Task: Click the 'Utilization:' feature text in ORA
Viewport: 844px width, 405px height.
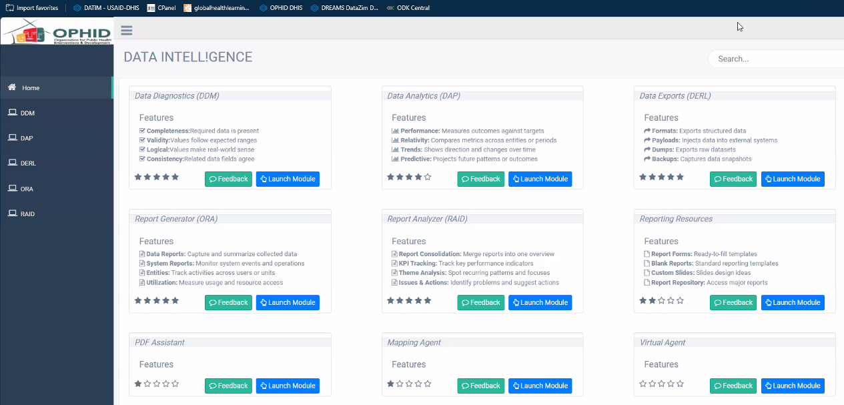Action: (161, 282)
